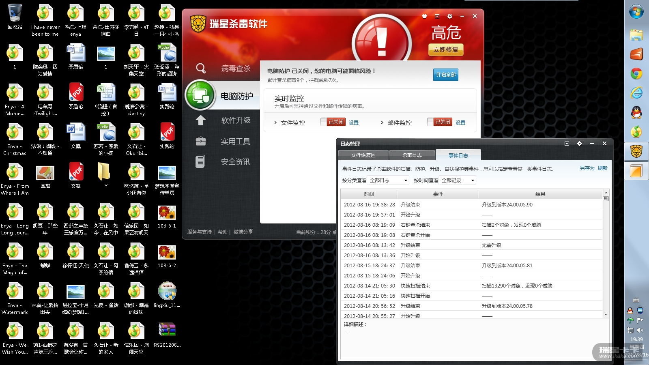
Task: Toggle the 邮件监控 switch on
Action: [440, 122]
